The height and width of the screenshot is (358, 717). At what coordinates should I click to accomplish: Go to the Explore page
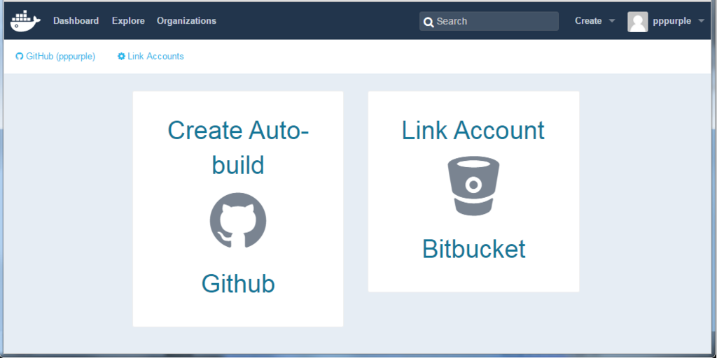coord(128,21)
